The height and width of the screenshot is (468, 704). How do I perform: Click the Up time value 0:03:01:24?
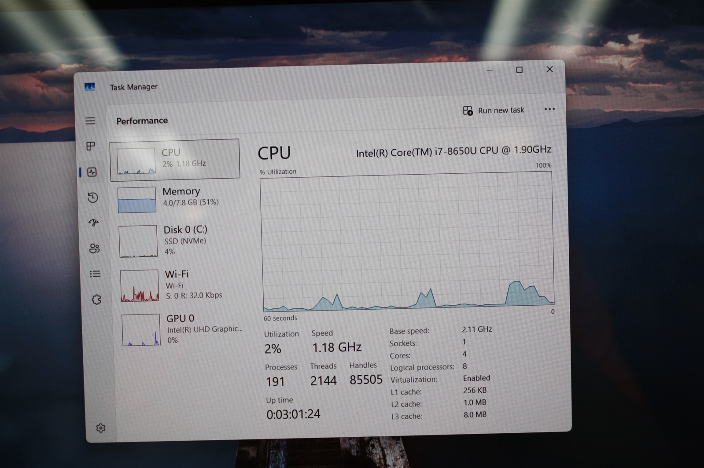coord(293,414)
